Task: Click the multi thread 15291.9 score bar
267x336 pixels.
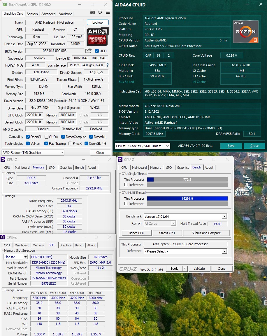Action: 187,199
